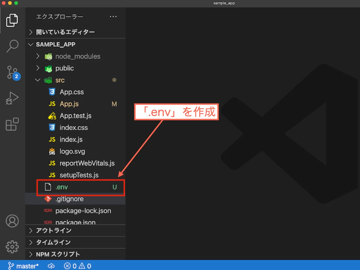
Task: Open the Run and Debug view
Action: 12,98
